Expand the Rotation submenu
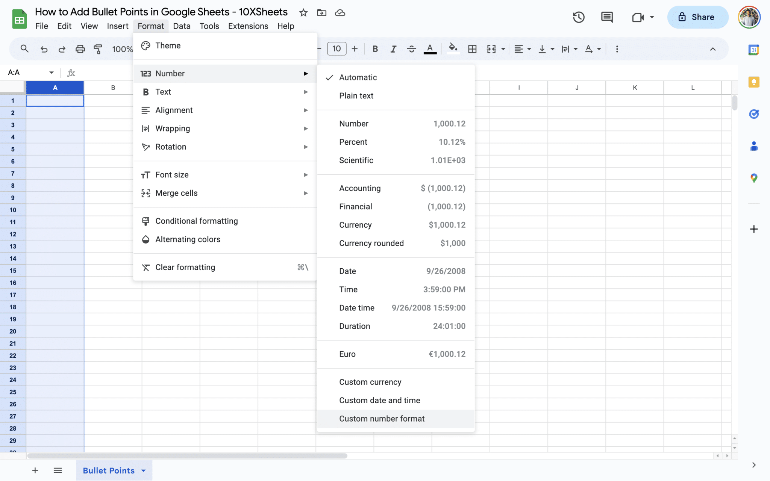The image size is (770, 481). (x=225, y=147)
